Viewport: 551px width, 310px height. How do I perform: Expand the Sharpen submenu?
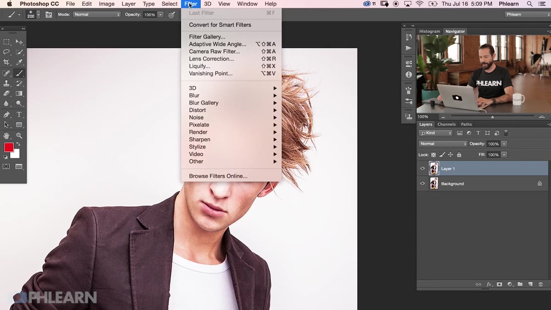click(x=232, y=139)
